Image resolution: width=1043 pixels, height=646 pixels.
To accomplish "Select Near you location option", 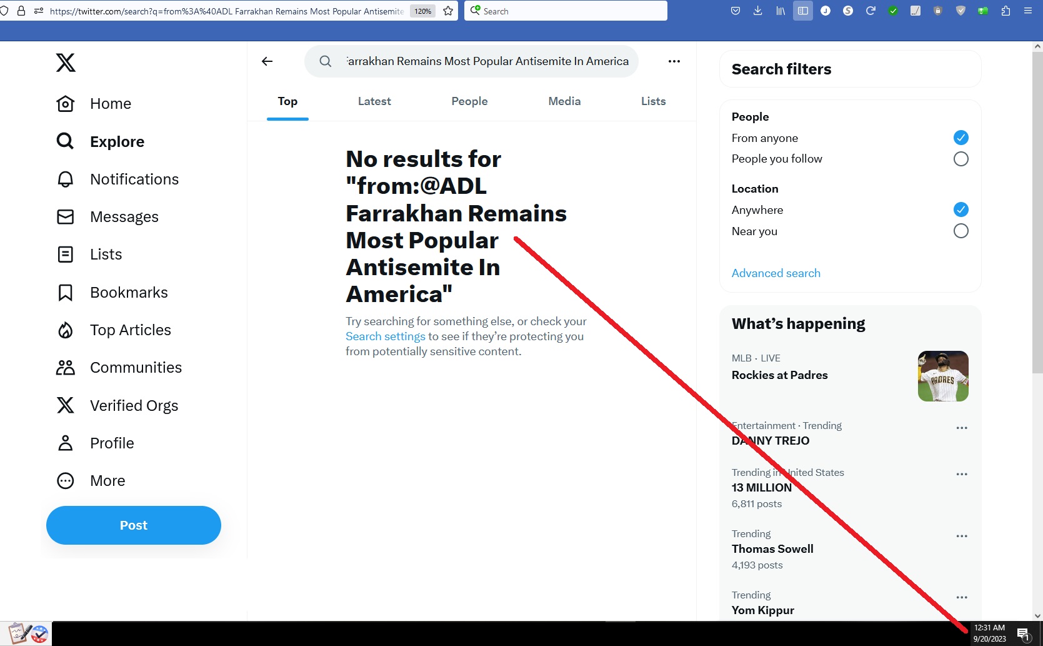I will tap(961, 231).
